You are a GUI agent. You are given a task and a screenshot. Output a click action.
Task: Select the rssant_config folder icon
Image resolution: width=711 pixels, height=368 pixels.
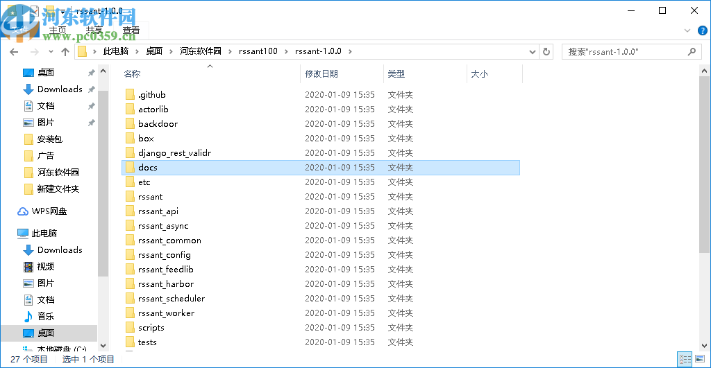coord(130,255)
